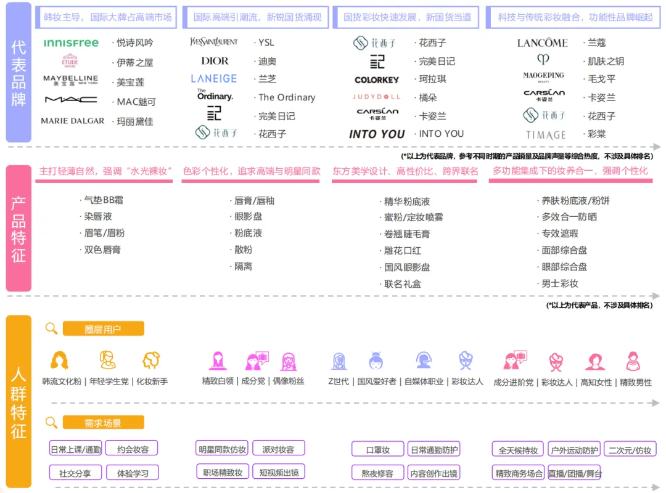Select the persona icon above 自媒体职业
Viewport: 666px width, 493px height.
424,361
